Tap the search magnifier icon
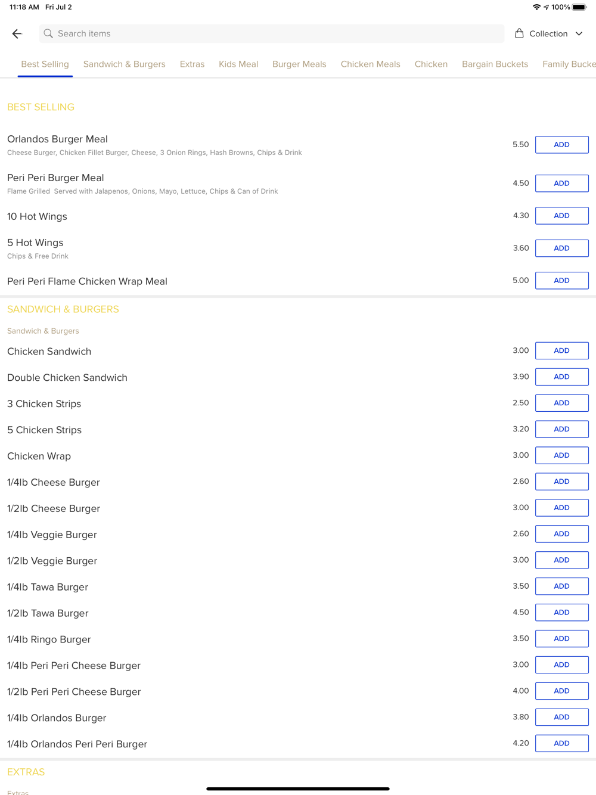The width and height of the screenshot is (596, 795). pyautogui.click(x=48, y=34)
